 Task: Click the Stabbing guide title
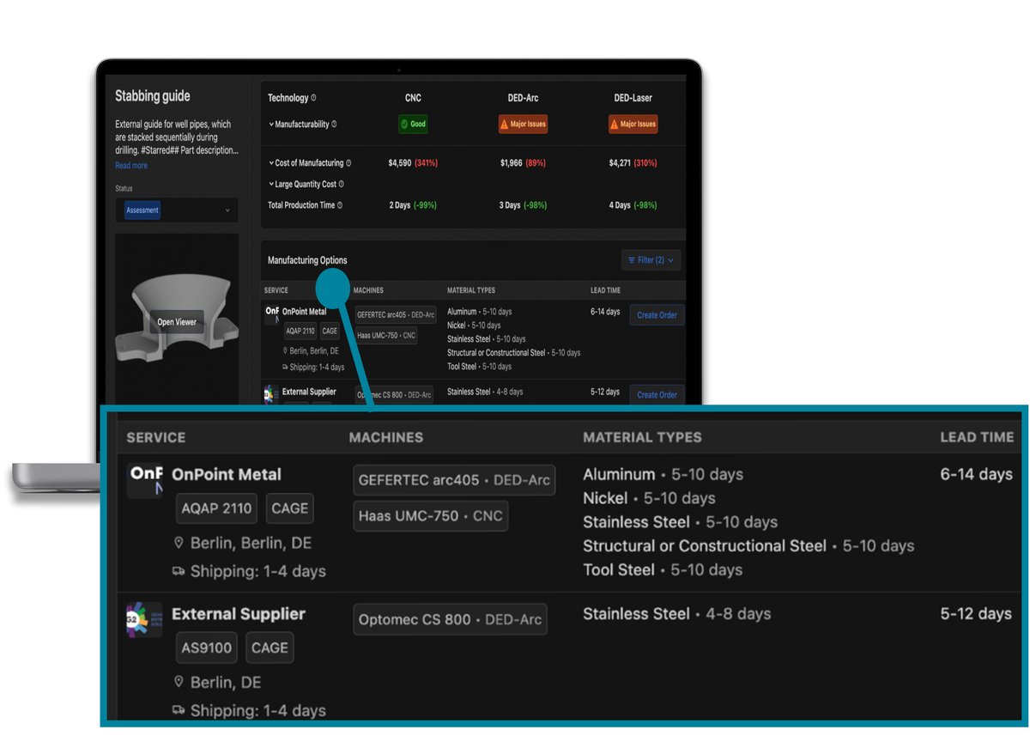point(153,96)
